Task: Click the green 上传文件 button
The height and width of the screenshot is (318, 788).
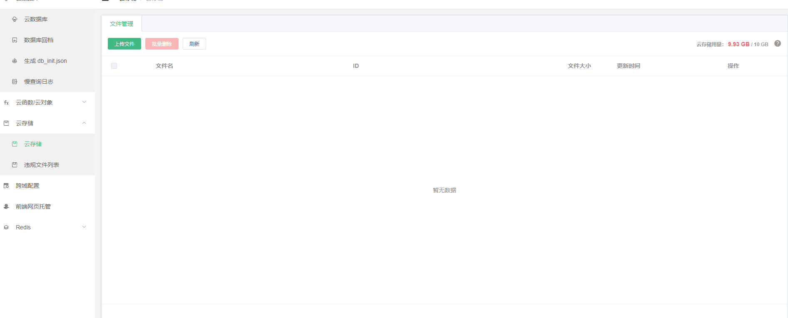Action: 124,44
